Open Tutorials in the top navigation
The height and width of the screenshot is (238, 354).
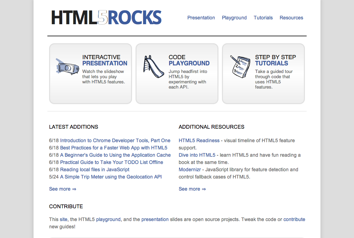(x=263, y=18)
